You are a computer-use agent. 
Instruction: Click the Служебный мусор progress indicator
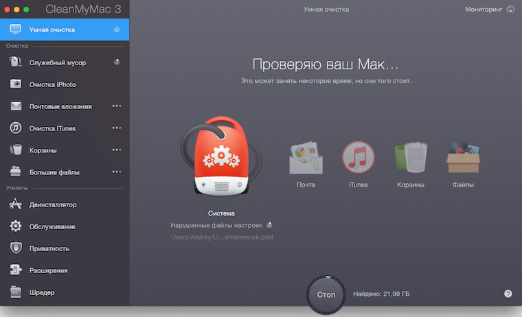[117, 62]
